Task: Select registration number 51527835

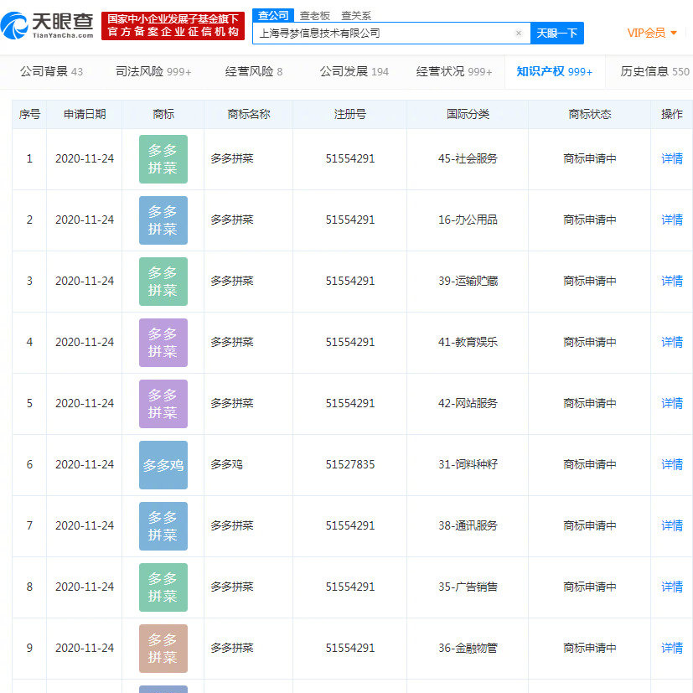Action: (350, 464)
